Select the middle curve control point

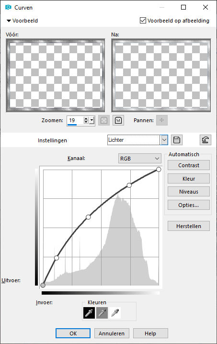coord(88,217)
